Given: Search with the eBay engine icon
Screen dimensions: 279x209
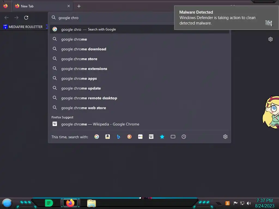Looking at the screenshot, I should pyautogui.click(x=140, y=137).
